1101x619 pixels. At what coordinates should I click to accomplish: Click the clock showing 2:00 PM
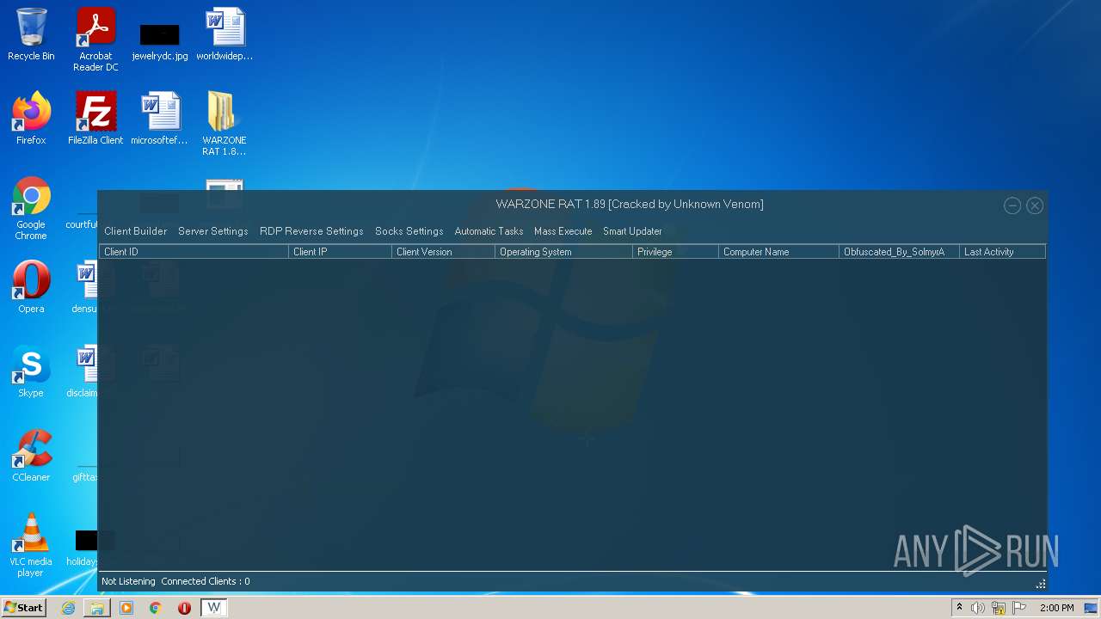tap(1057, 608)
